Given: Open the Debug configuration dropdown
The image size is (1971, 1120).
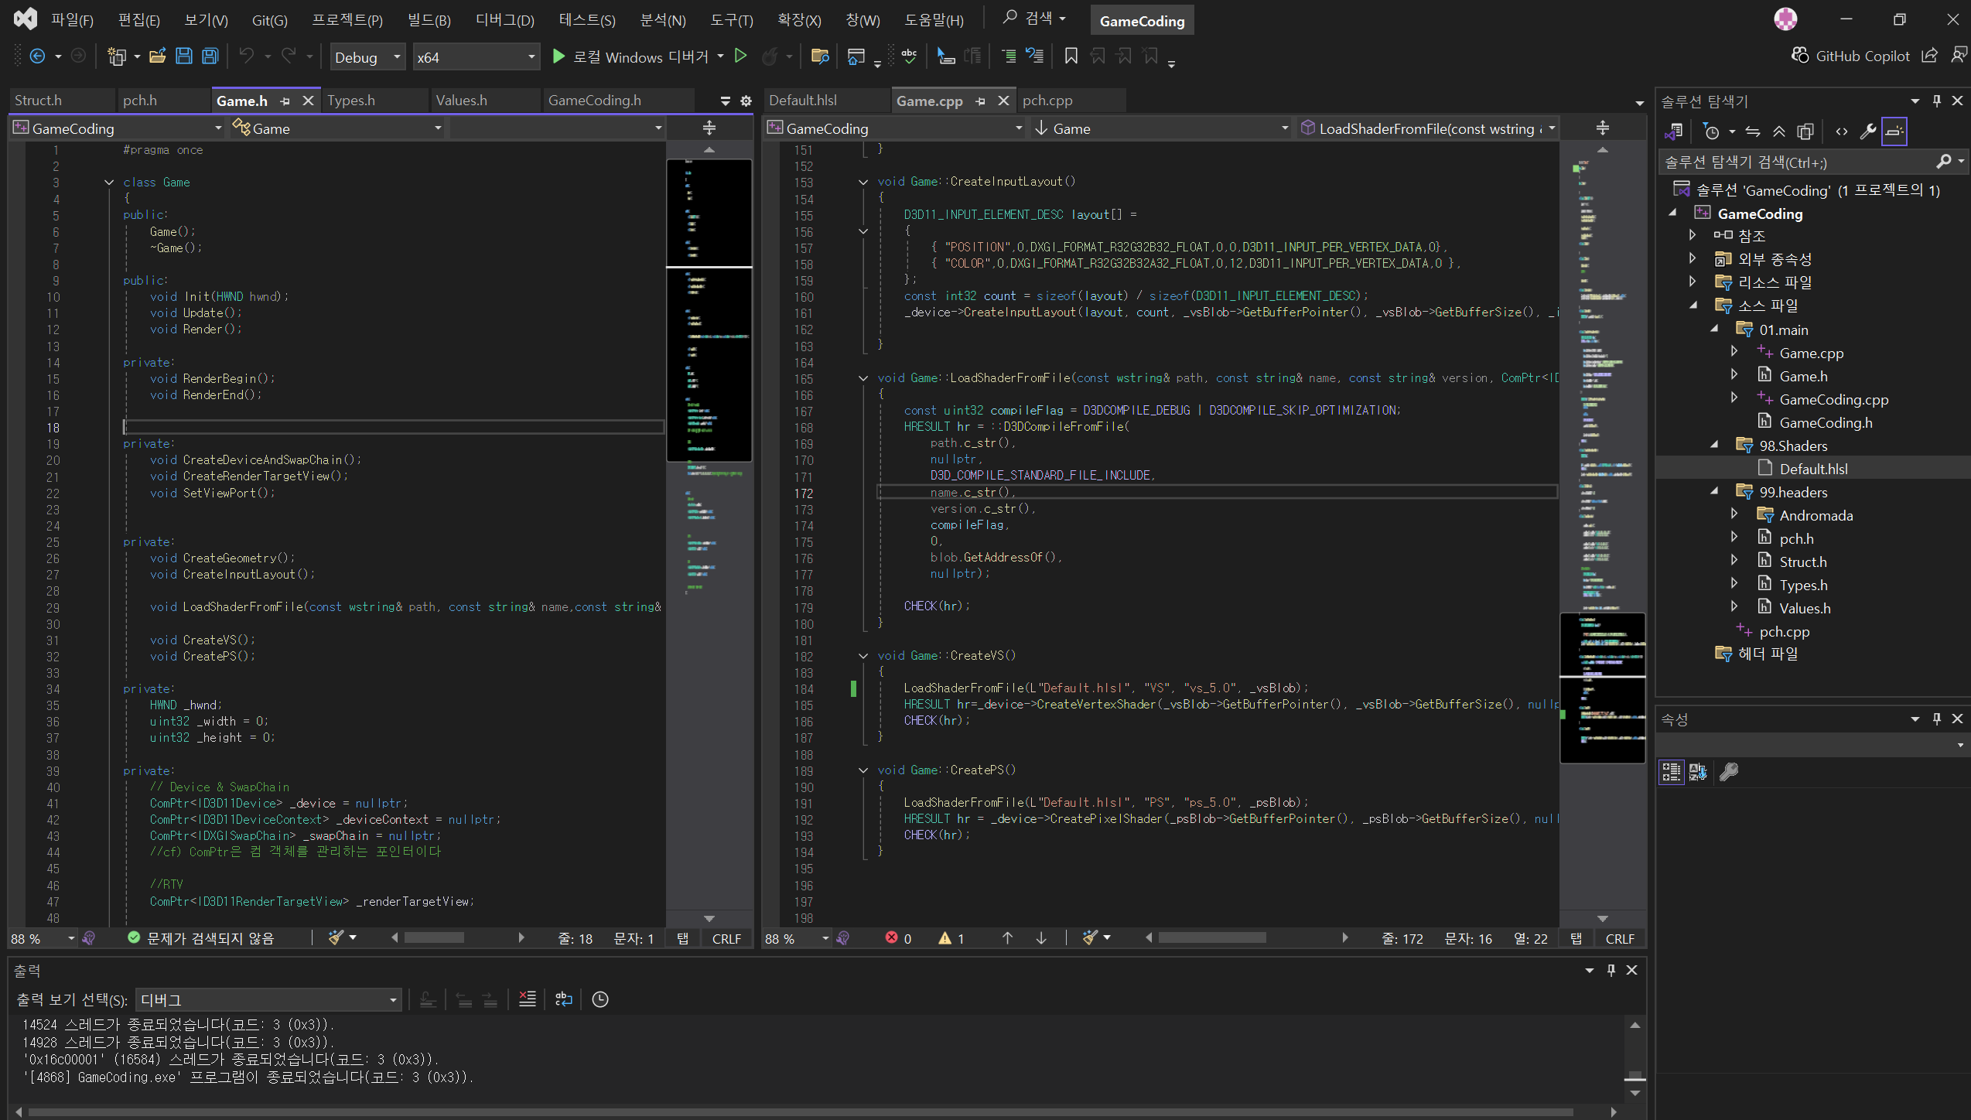Looking at the screenshot, I should 367,57.
